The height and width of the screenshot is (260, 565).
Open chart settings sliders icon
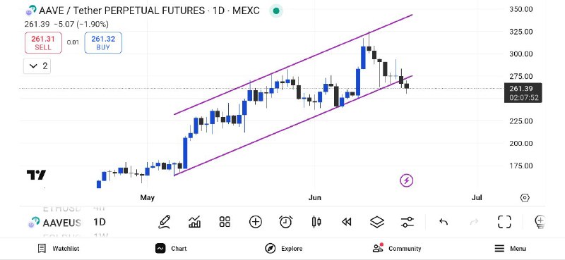click(408, 222)
